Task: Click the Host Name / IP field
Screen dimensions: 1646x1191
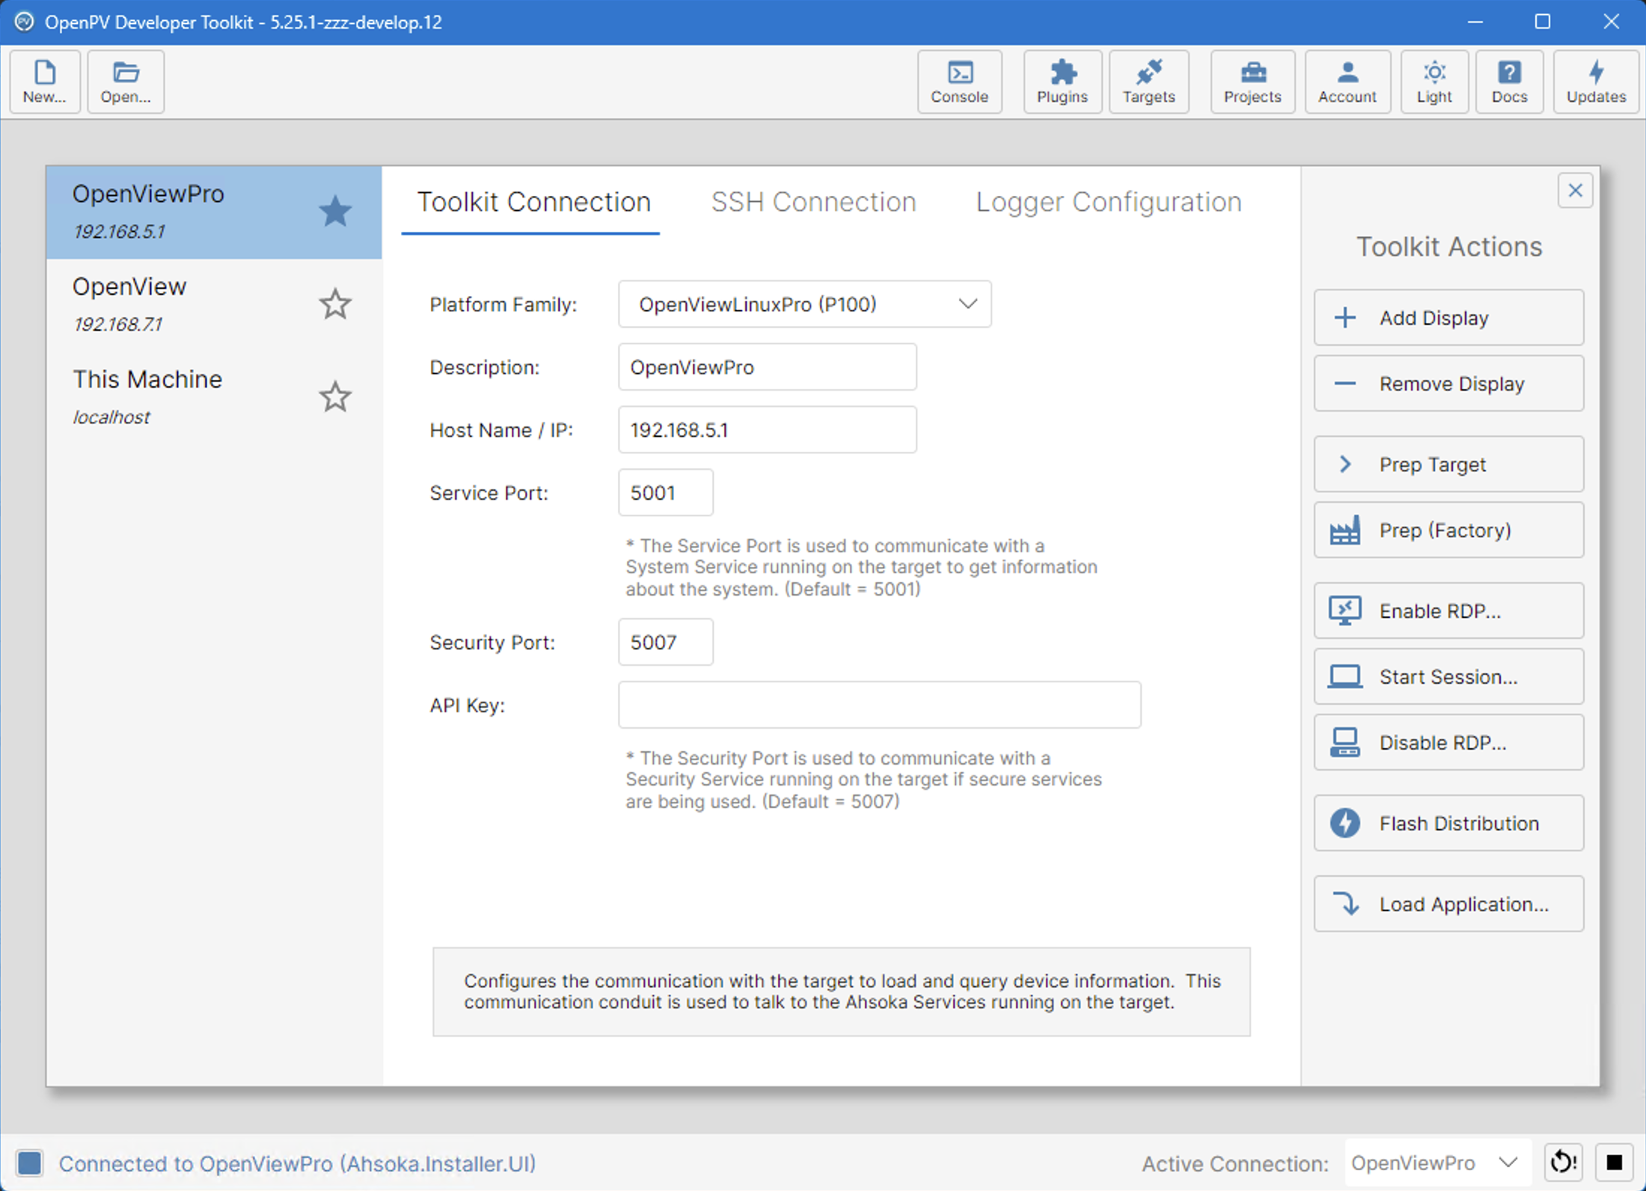Action: (x=767, y=429)
